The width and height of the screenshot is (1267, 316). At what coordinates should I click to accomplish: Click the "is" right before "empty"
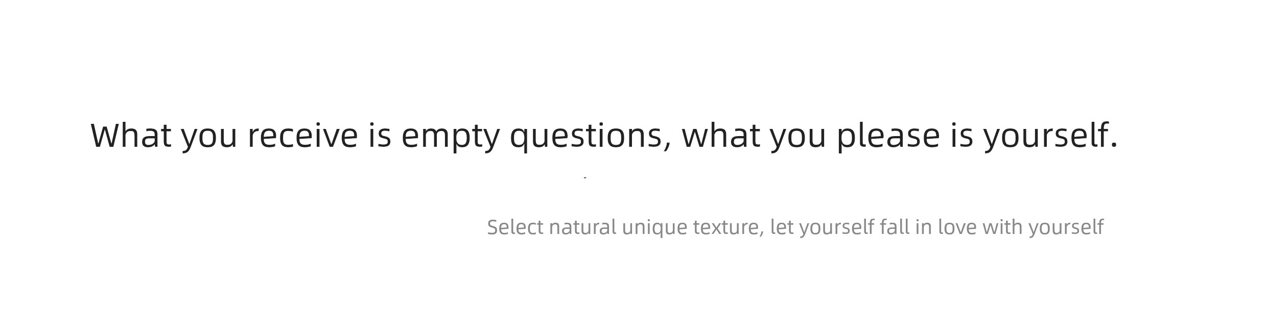380,136
